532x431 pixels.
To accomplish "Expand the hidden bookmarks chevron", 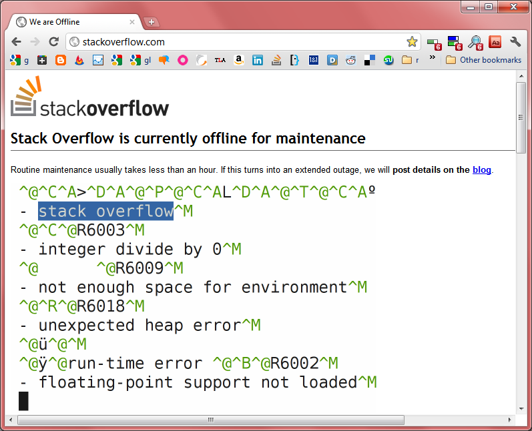I will tap(432, 59).
